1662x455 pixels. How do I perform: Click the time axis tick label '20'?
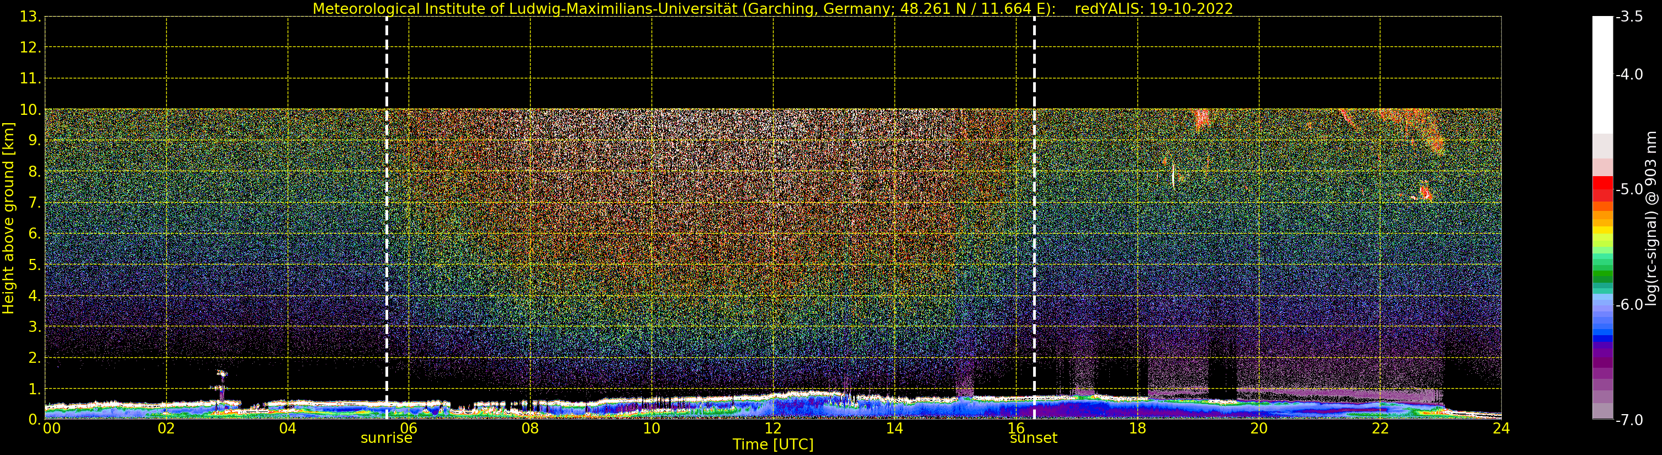tap(1259, 428)
